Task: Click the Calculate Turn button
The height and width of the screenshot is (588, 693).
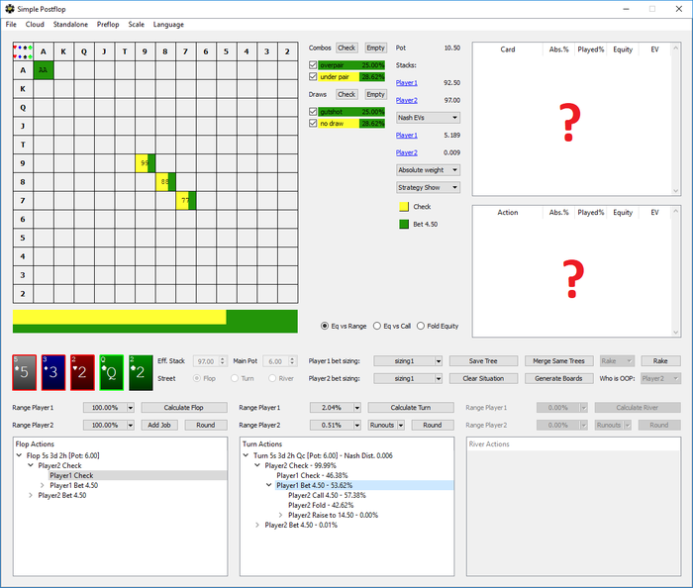Action: (411, 407)
